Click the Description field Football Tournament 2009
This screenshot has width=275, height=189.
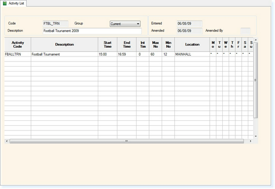[x=92, y=31]
